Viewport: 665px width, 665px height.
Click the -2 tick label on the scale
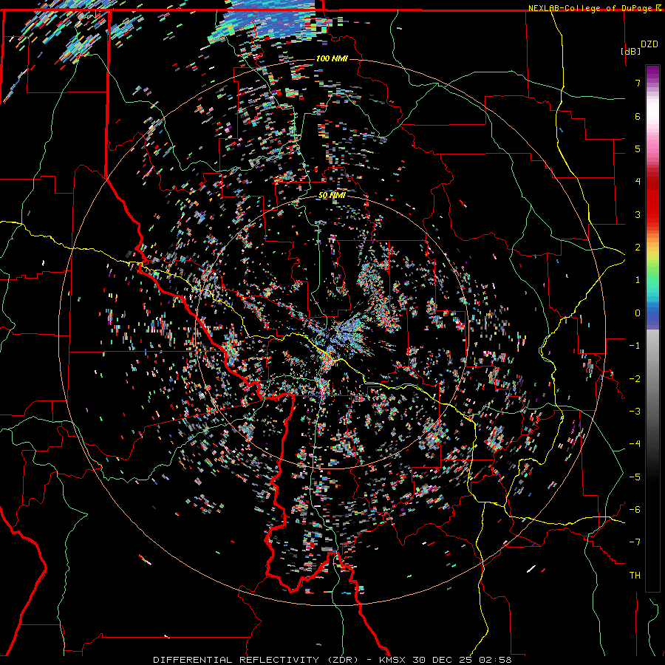coord(635,379)
